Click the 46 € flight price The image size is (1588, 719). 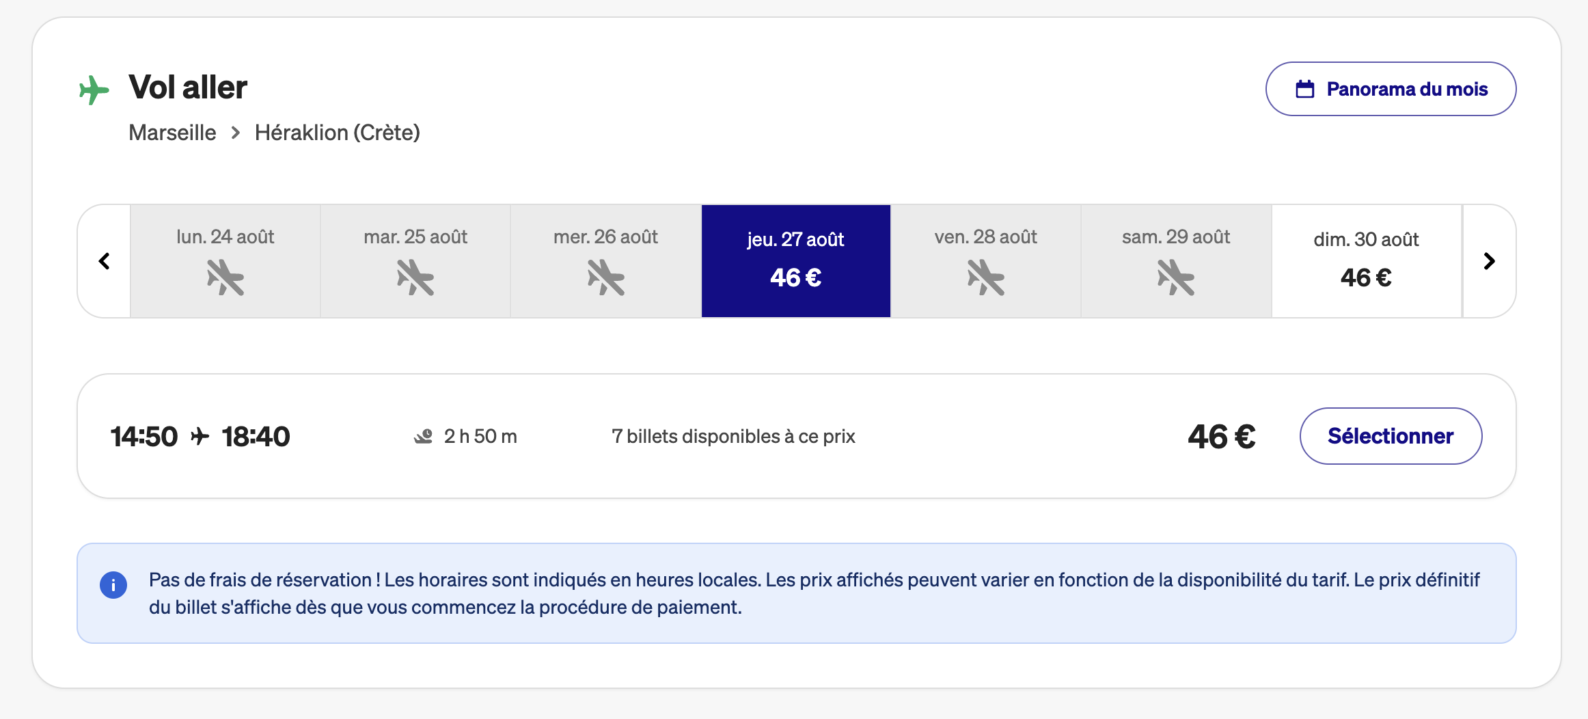pyautogui.click(x=1222, y=437)
